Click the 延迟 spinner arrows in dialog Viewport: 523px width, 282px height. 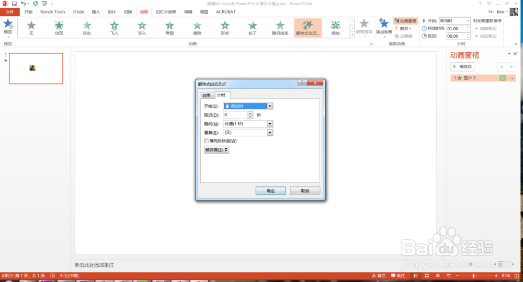pyautogui.click(x=251, y=115)
